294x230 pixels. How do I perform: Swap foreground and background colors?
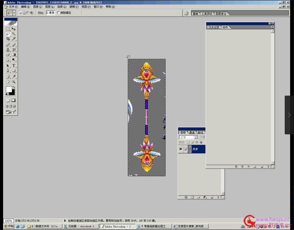(14, 88)
